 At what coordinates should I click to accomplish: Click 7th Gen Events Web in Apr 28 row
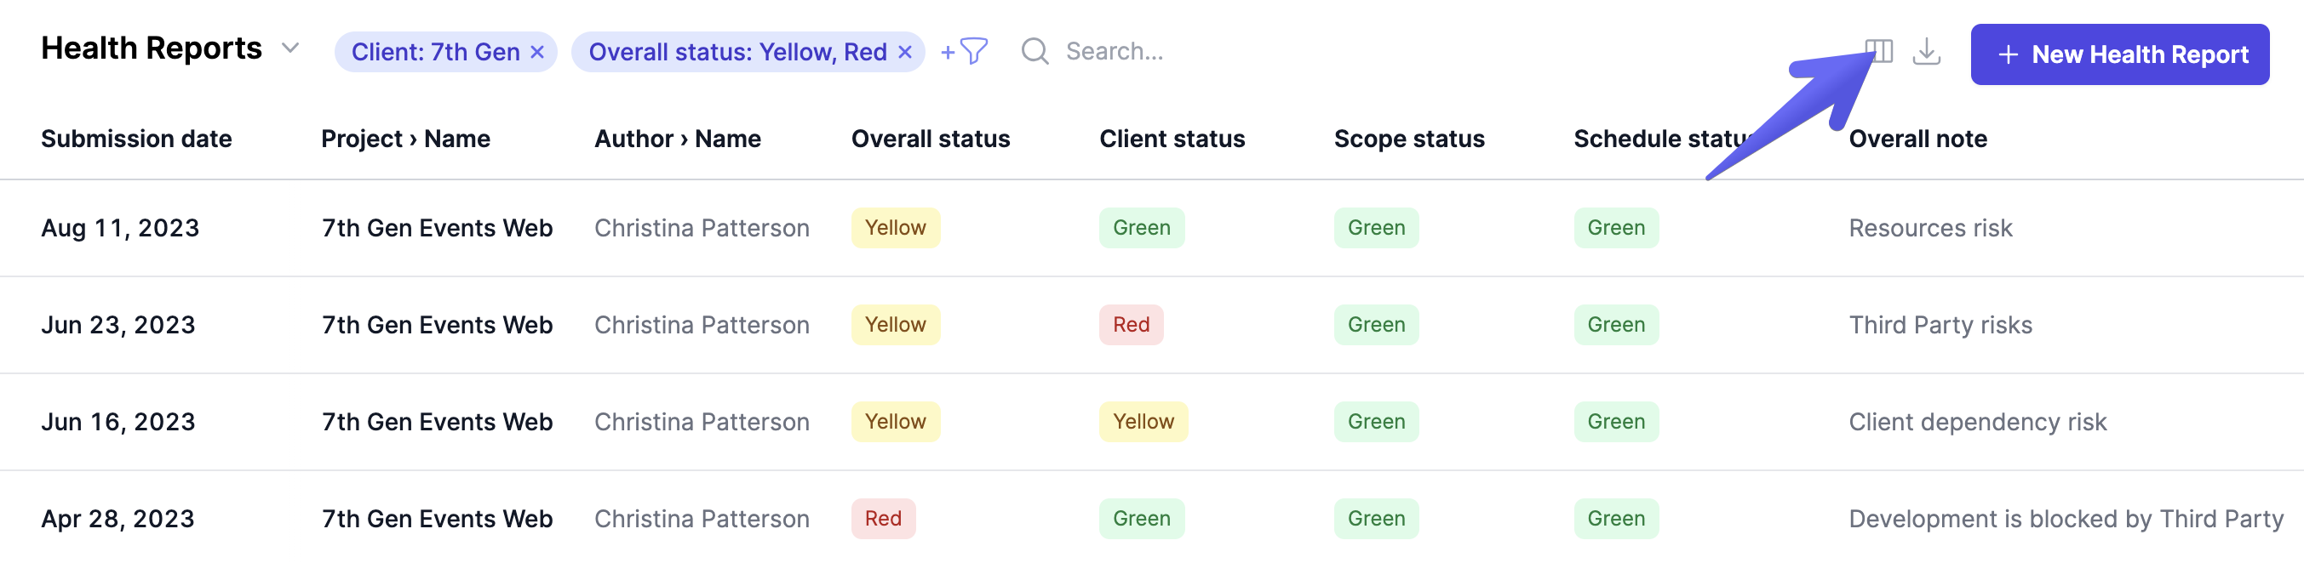click(437, 520)
